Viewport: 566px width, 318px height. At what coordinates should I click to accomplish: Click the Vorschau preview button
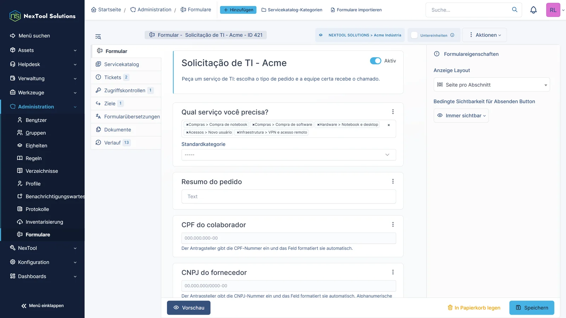click(189, 308)
